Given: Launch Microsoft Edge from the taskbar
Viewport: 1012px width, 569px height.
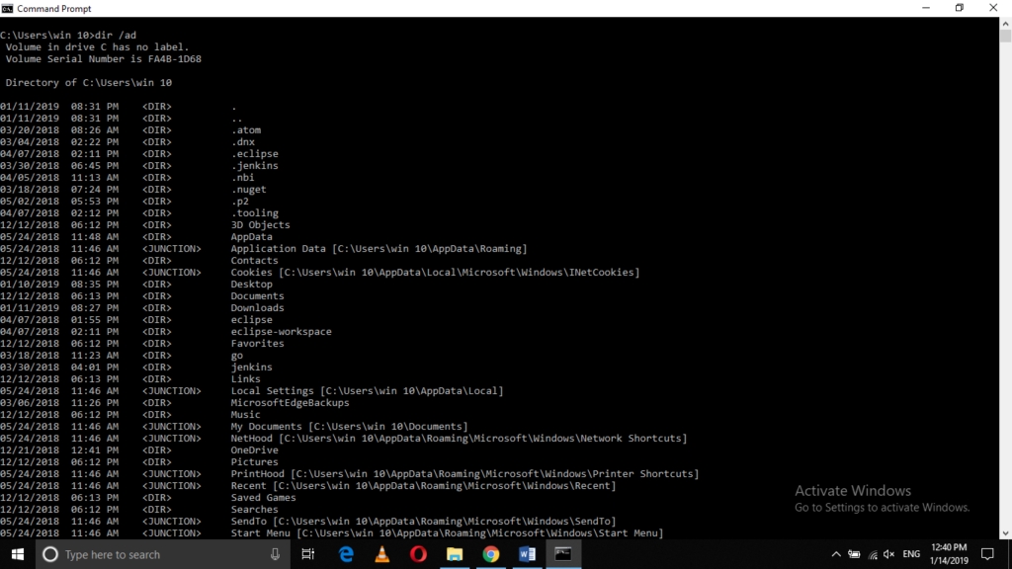Looking at the screenshot, I should (x=346, y=554).
